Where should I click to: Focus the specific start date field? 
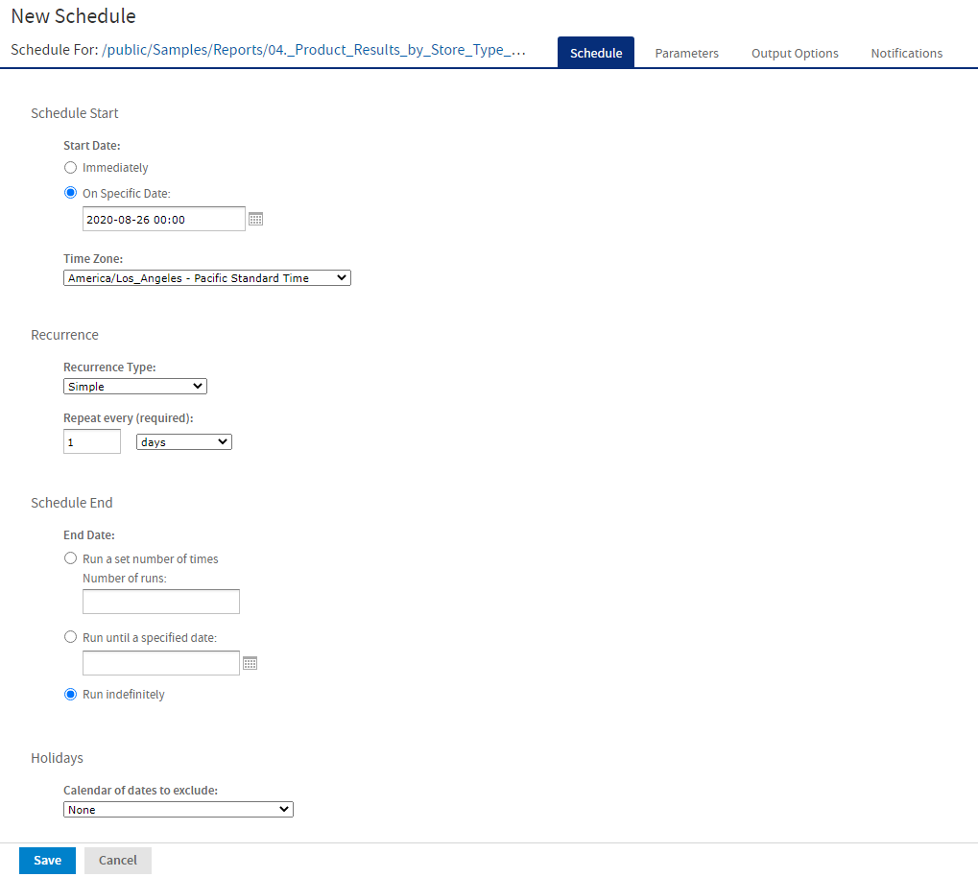coord(164,219)
